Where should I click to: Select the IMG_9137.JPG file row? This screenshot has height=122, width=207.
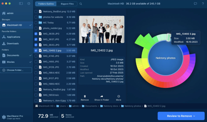55,78
